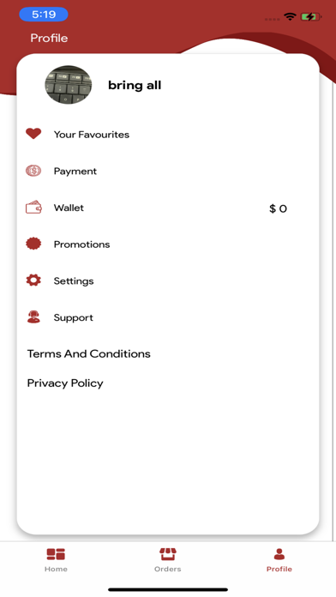336x597 pixels.
Task: Tap the Support headset agent icon
Action: [x=33, y=317]
